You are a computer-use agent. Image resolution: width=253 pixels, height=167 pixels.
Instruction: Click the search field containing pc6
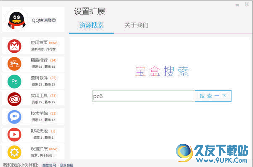coord(143,96)
